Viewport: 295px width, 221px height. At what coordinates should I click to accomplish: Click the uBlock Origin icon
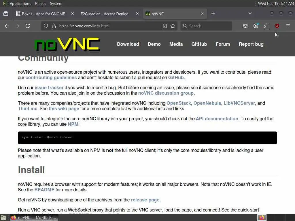point(277,26)
